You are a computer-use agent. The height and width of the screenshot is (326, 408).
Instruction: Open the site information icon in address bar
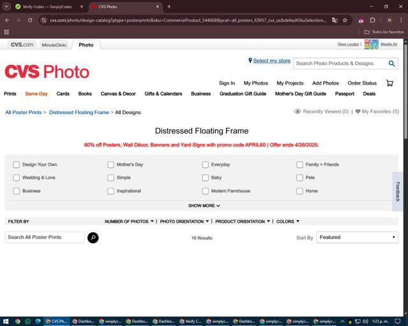click(x=44, y=20)
